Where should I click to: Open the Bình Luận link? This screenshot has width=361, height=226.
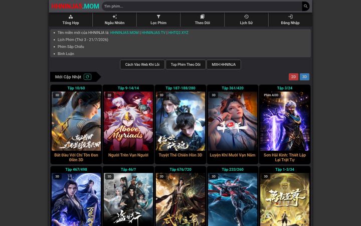66,54
